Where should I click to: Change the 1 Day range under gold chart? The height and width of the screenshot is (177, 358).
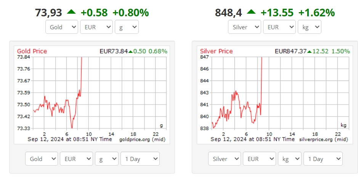(x=140, y=158)
